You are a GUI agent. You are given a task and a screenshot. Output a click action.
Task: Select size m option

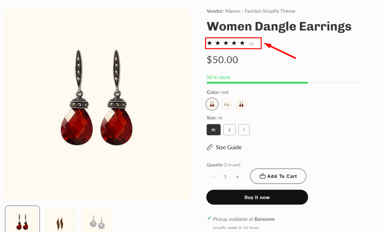[x=213, y=130]
